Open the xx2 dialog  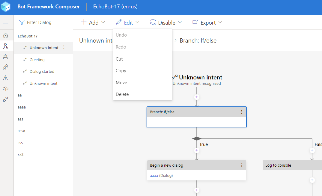coord(43,155)
